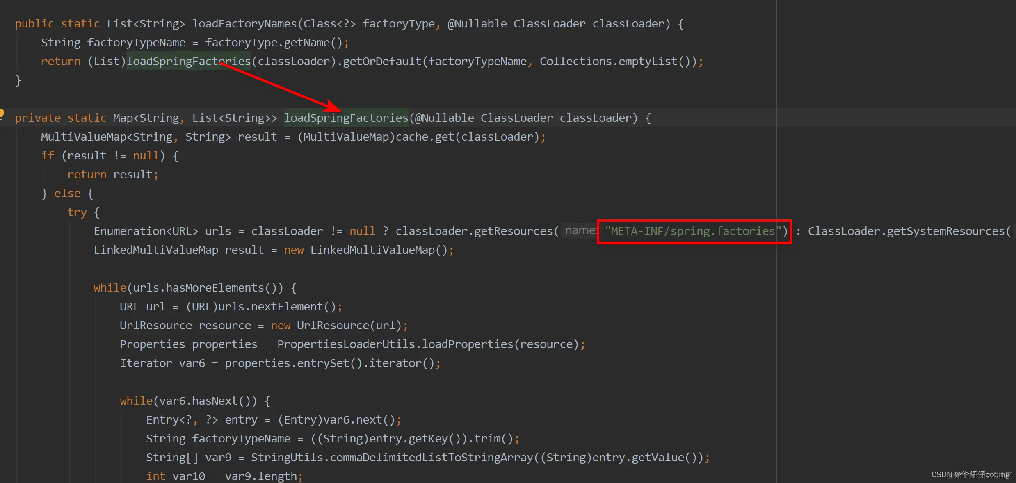Click the CSDN watermark text
Screen dimensions: 1016x483
coord(970,474)
